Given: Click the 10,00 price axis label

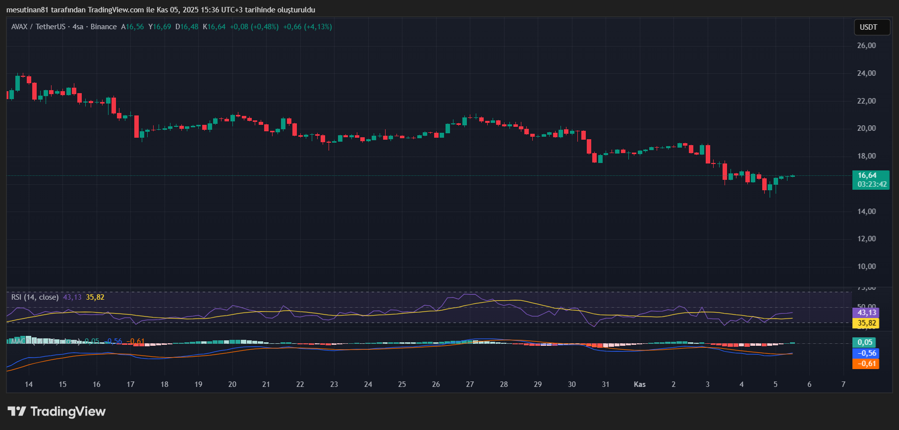Looking at the screenshot, I should [x=867, y=267].
